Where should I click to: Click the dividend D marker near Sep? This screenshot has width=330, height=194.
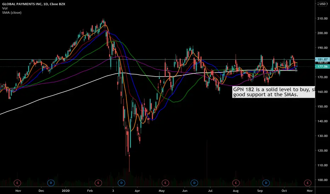[x=266, y=183]
